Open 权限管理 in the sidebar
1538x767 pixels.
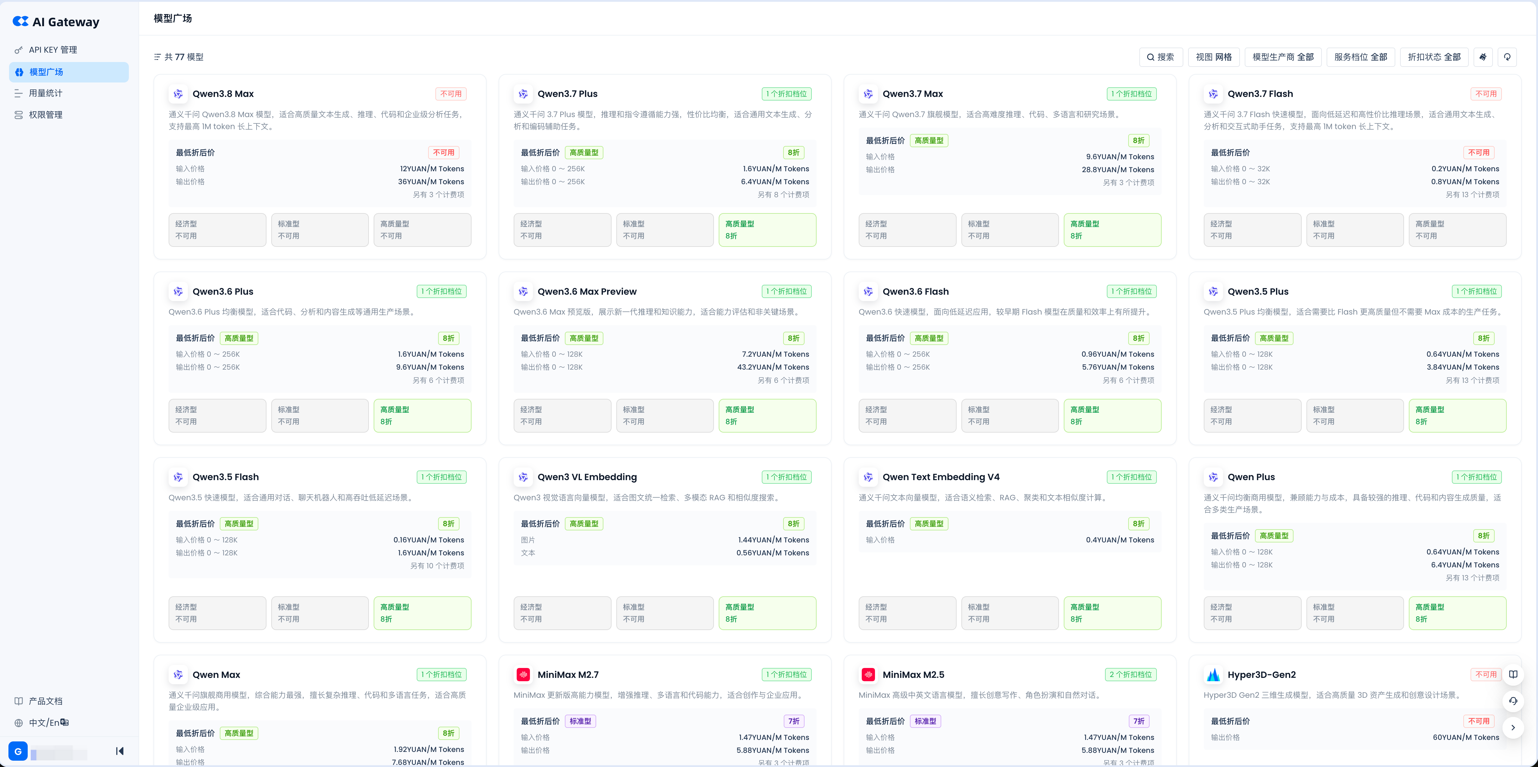[69, 115]
